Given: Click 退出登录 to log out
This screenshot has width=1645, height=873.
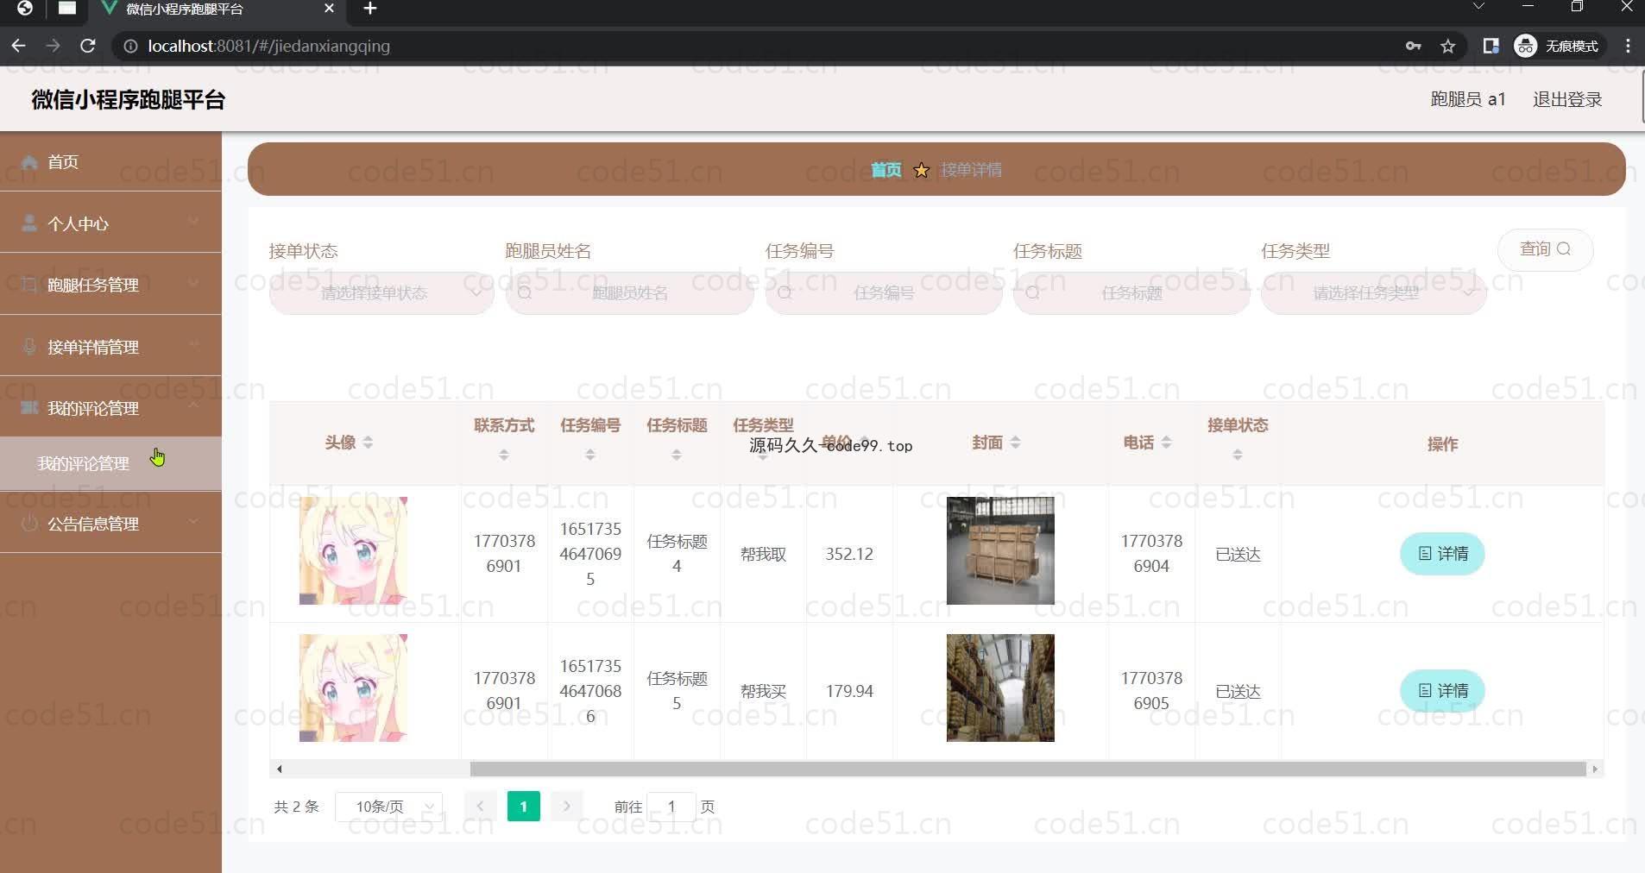Looking at the screenshot, I should point(1567,99).
